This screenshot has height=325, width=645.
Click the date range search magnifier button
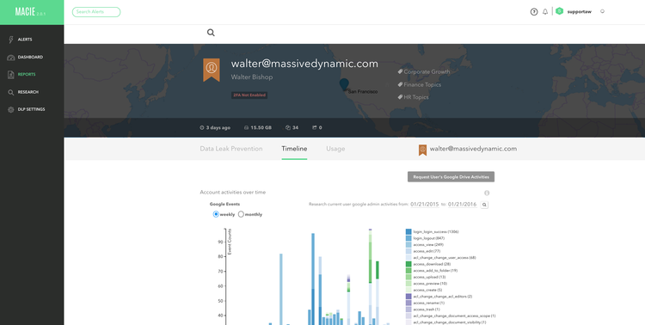[484, 205]
